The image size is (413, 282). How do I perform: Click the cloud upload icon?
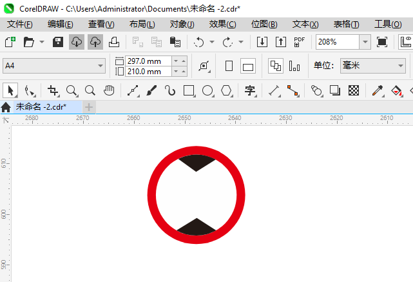95,42
